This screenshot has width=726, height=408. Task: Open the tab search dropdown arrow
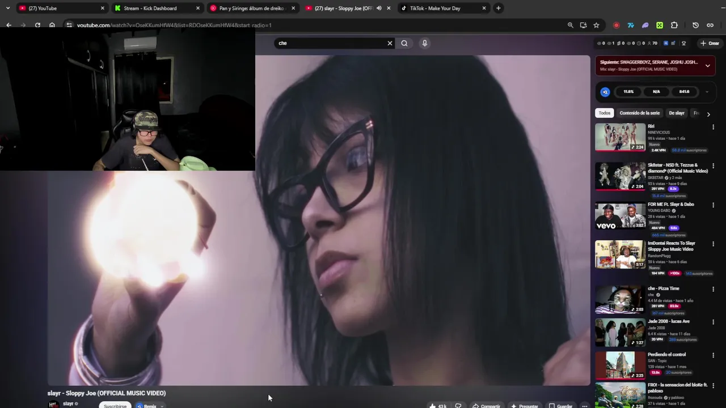pos(8,8)
